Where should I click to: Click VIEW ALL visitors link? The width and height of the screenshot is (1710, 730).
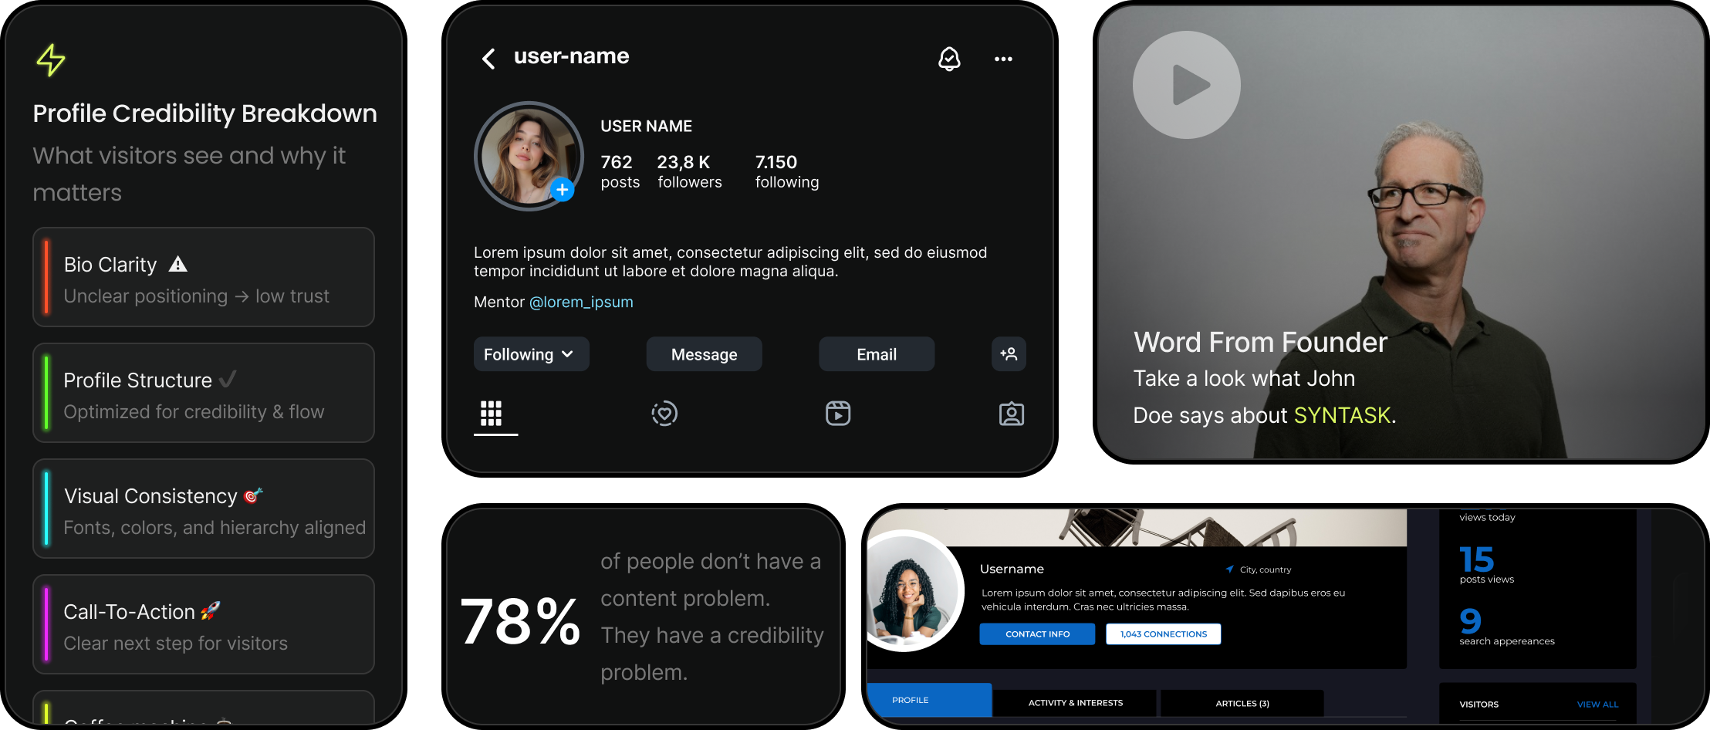coord(1597,705)
